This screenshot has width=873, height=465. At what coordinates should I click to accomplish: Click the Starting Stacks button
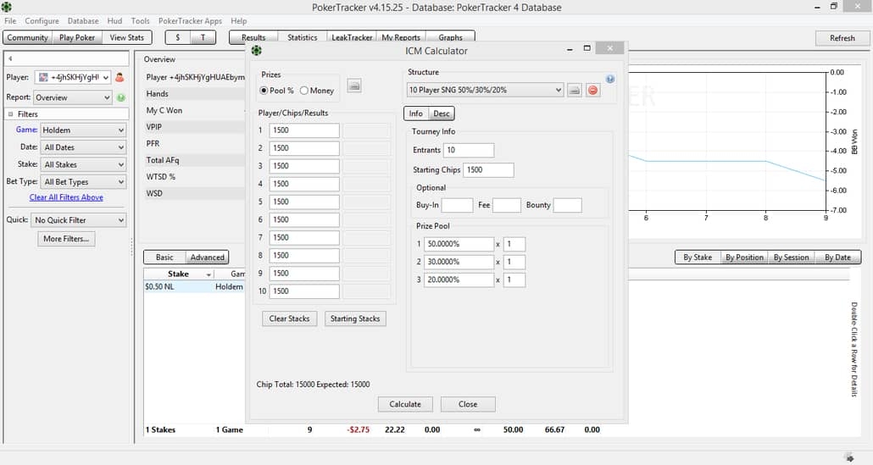355,318
